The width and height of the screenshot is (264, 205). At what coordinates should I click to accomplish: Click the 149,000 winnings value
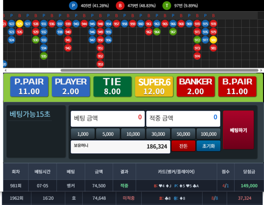[249, 186]
